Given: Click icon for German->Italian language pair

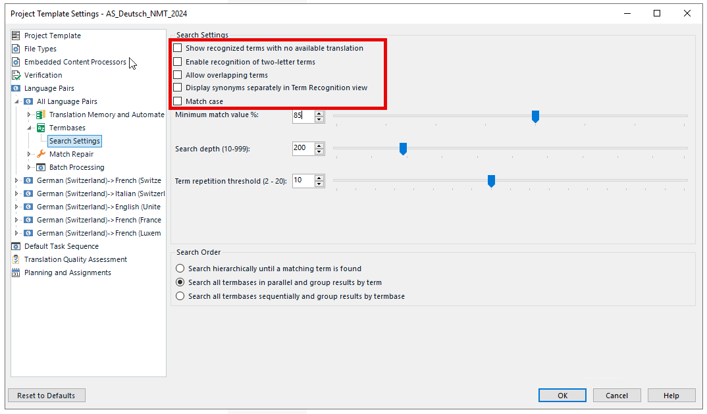Looking at the screenshot, I should 28,194.
